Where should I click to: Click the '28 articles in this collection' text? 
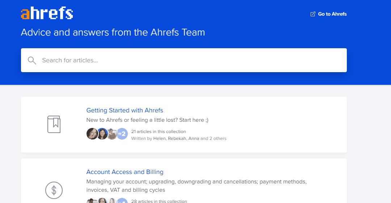coord(159,201)
